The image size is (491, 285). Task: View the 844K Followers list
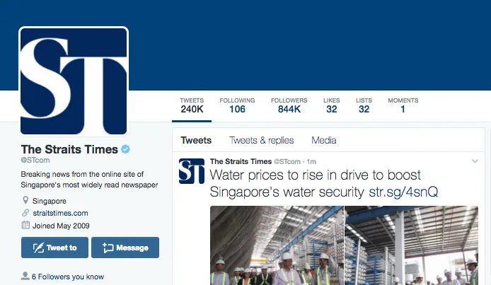tap(289, 105)
